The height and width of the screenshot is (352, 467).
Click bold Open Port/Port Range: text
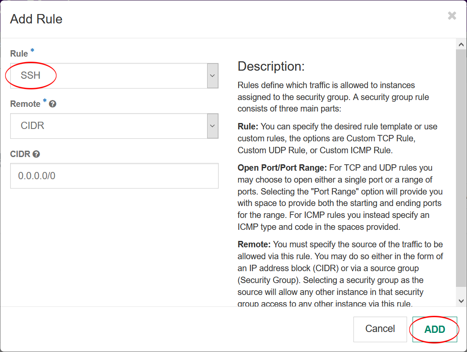click(282, 168)
